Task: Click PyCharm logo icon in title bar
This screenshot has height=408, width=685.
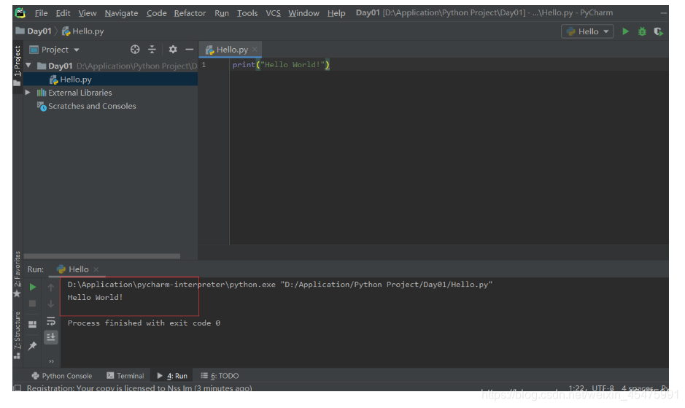Action: [x=20, y=13]
